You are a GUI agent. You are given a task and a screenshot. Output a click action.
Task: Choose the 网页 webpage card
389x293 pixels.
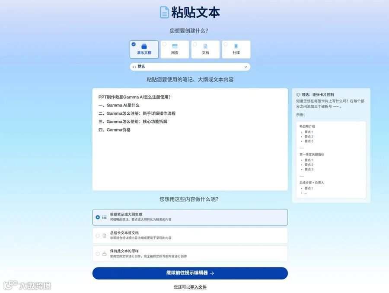click(x=175, y=49)
